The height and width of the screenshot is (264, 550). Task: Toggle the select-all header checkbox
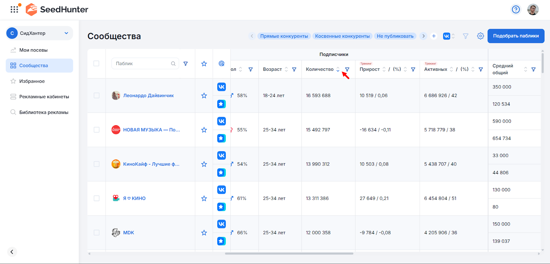[97, 64]
